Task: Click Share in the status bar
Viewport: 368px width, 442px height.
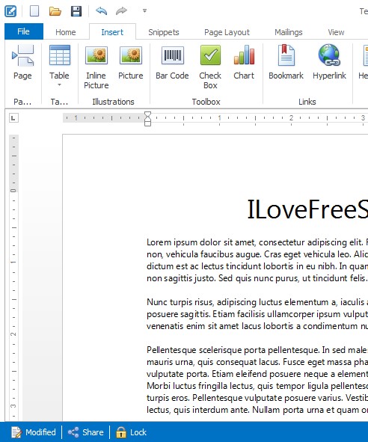Action: [86, 432]
